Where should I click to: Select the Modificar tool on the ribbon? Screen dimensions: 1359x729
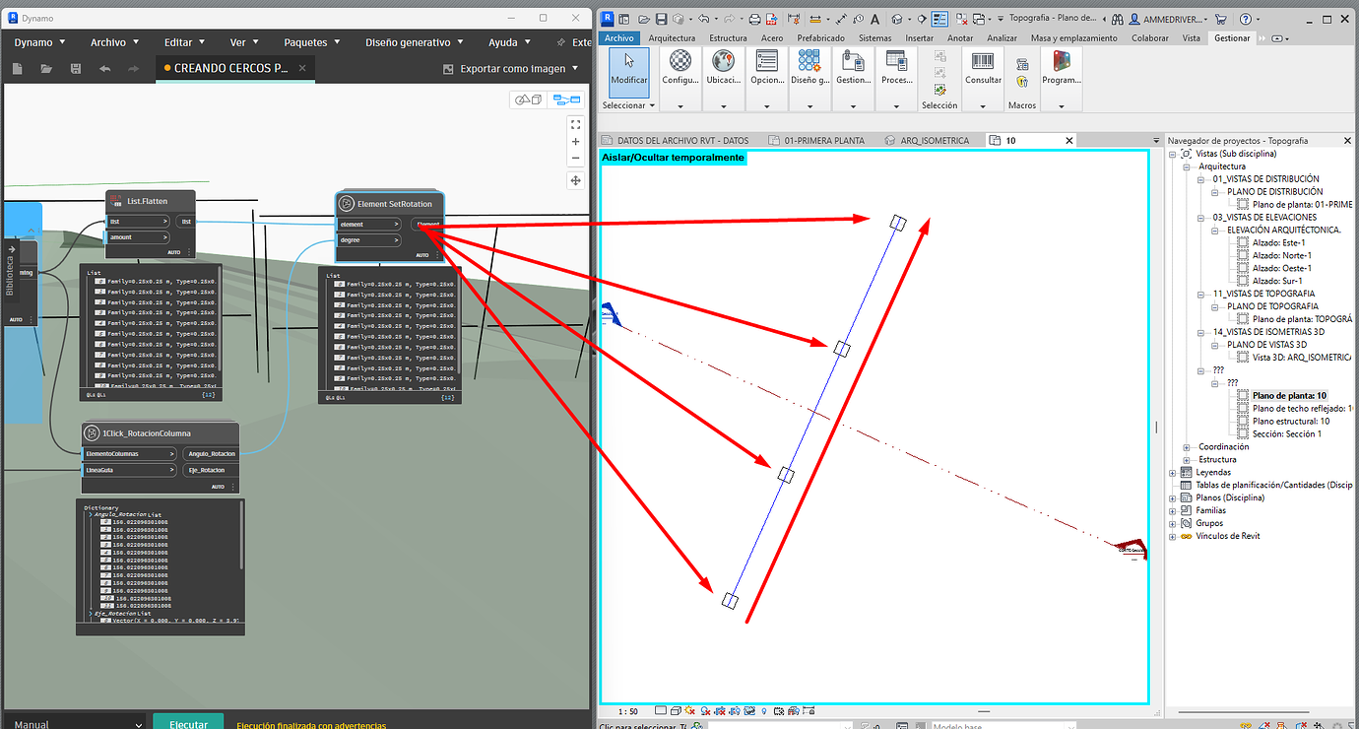point(627,74)
